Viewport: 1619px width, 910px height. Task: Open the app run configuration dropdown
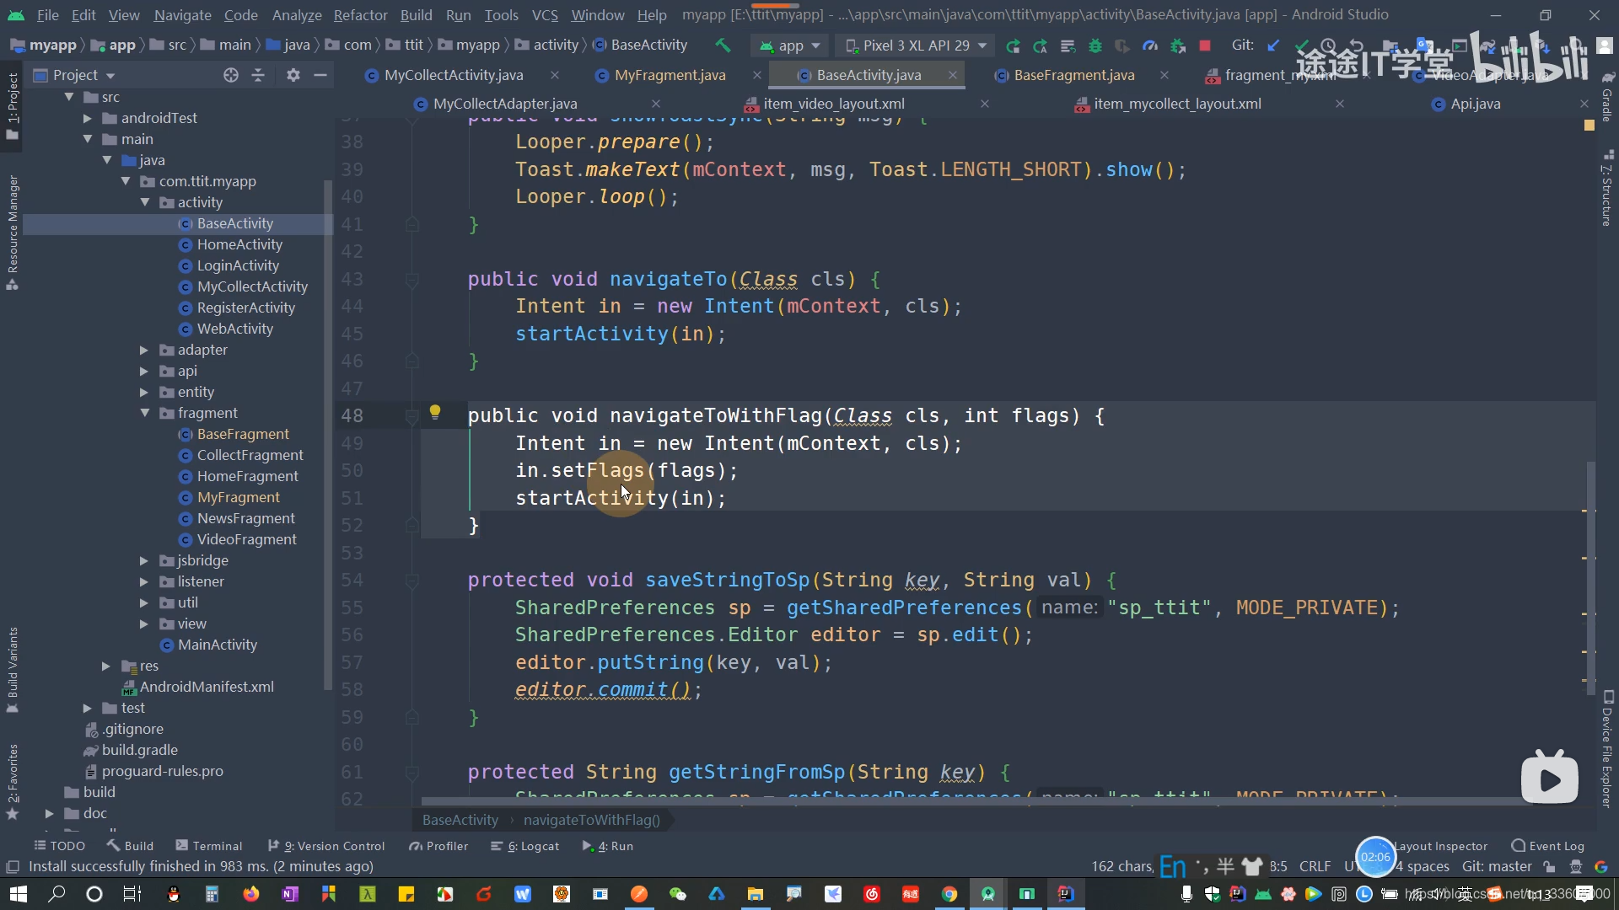789,45
